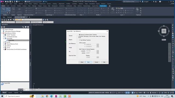Click the Layer Properties icon
This screenshot has height=98, width=175.
(x=113, y=10)
